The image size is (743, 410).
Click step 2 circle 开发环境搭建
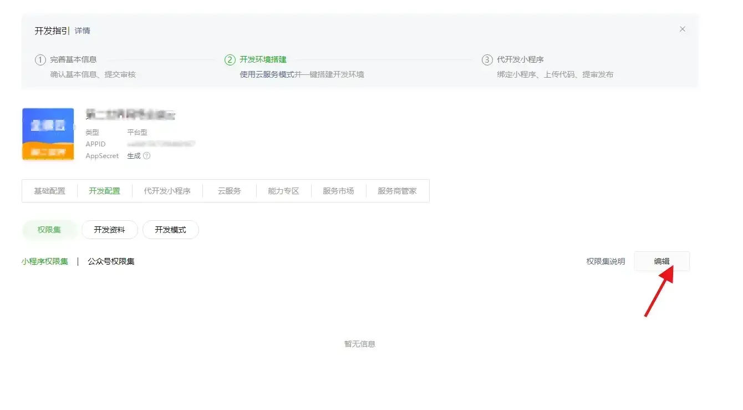(x=230, y=60)
